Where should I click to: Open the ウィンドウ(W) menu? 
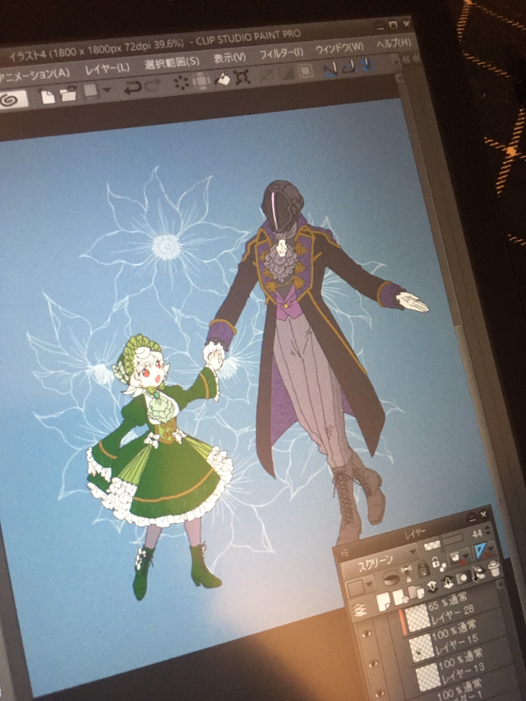[x=339, y=48]
